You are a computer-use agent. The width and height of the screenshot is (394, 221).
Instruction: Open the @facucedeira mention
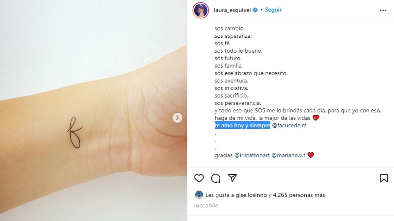tap(289, 125)
